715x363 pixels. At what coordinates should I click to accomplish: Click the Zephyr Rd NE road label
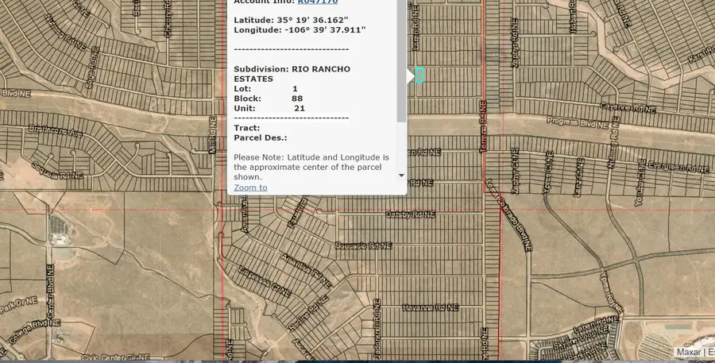(515, 43)
